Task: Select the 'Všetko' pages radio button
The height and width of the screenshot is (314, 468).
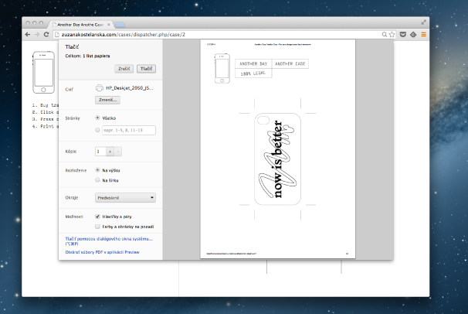Action: (97, 118)
